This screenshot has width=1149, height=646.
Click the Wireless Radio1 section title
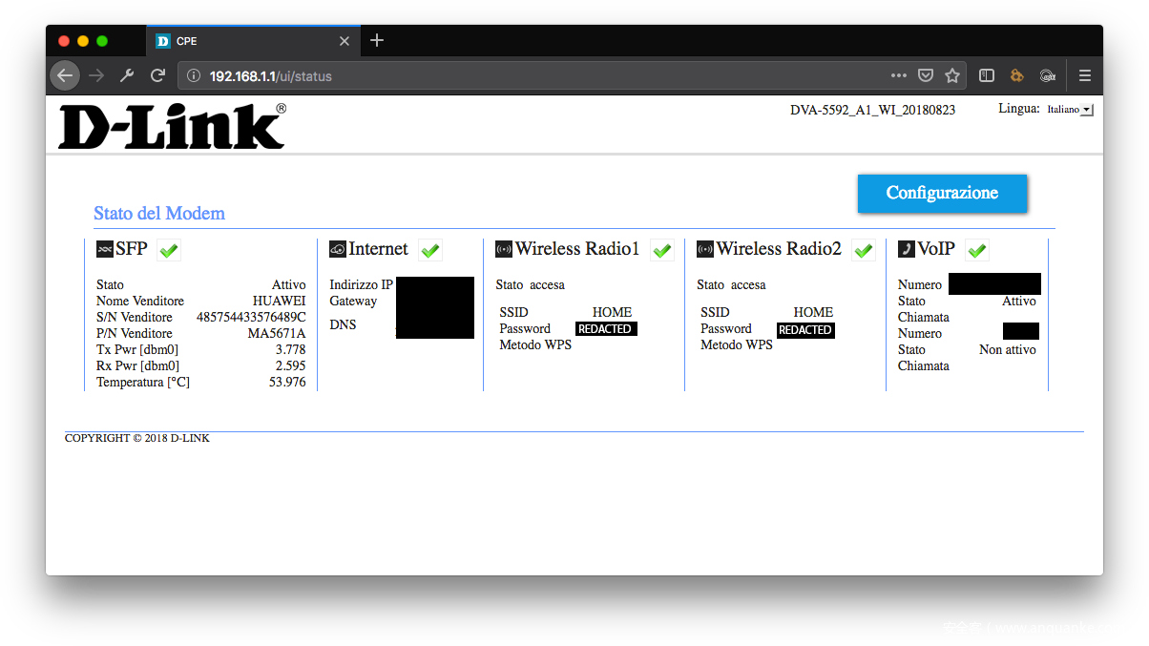click(x=577, y=249)
